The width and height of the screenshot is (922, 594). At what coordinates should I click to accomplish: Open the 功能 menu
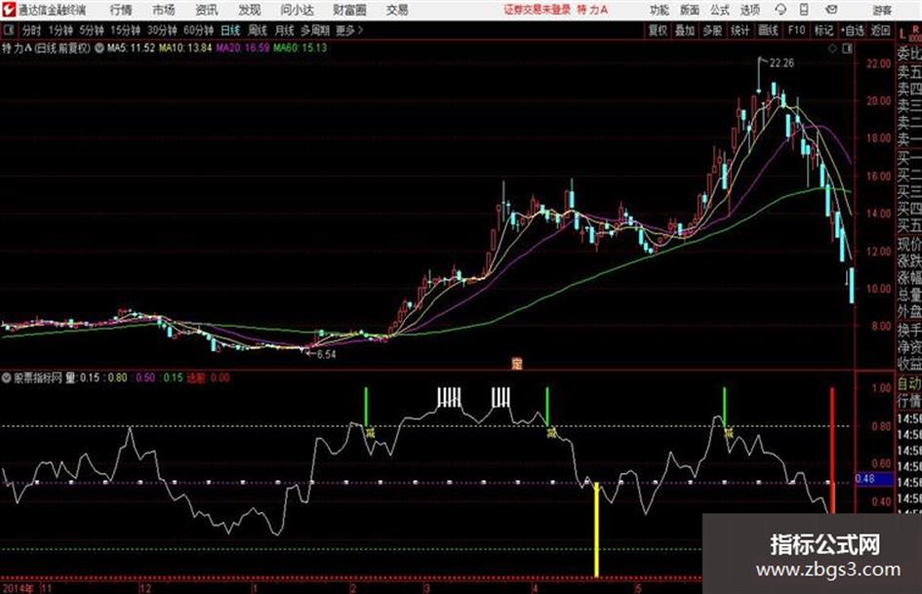click(660, 10)
